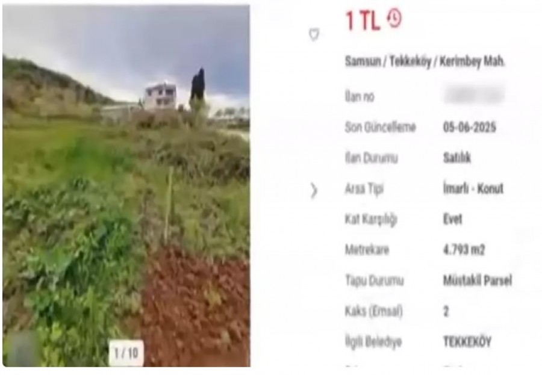Click the price history clock icon
This screenshot has width=542, height=375.
click(394, 19)
